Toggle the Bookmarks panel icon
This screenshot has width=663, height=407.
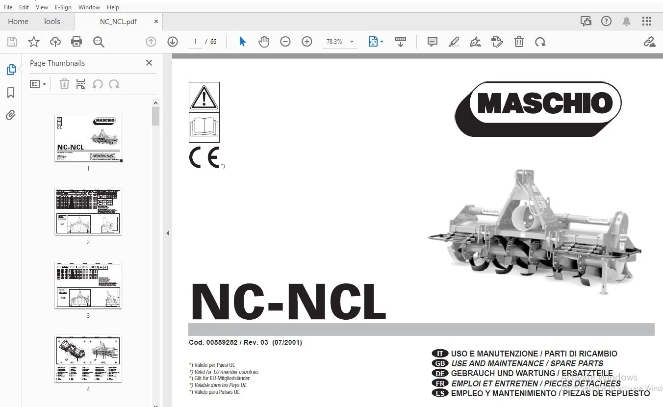click(11, 93)
